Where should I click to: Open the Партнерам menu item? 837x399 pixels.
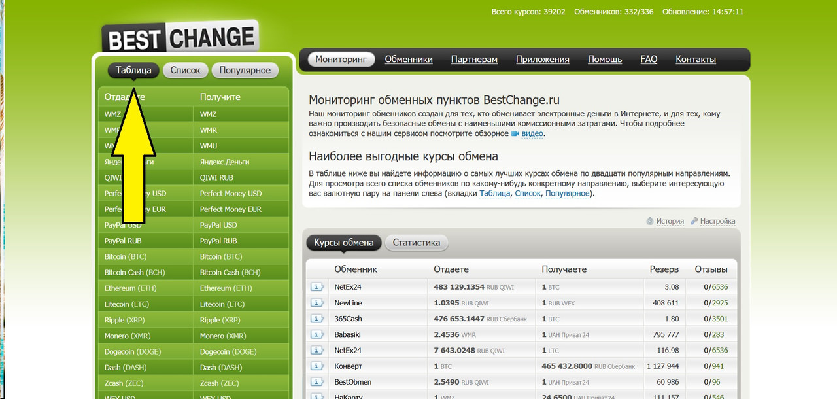coord(474,59)
